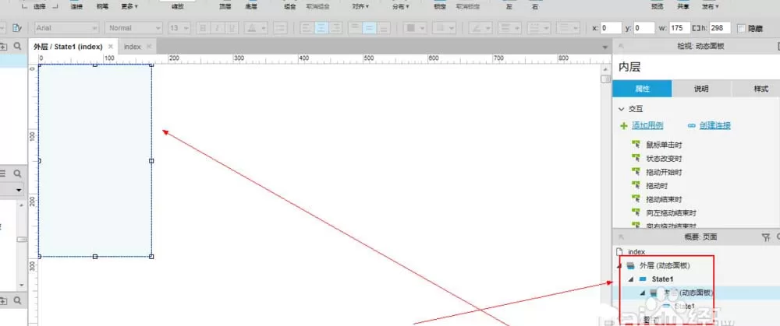Close the index tab
Viewport: 780px width, 326px height.
click(149, 47)
